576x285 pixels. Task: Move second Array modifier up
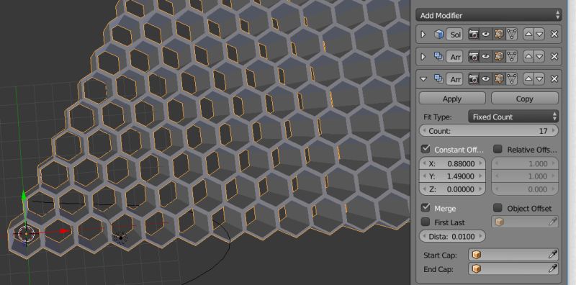[528, 78]
